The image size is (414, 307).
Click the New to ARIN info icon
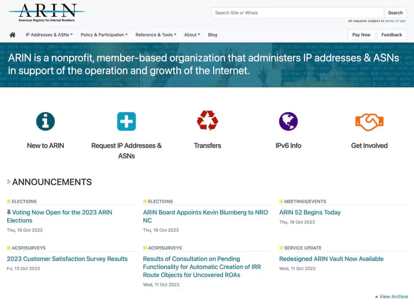46,121
